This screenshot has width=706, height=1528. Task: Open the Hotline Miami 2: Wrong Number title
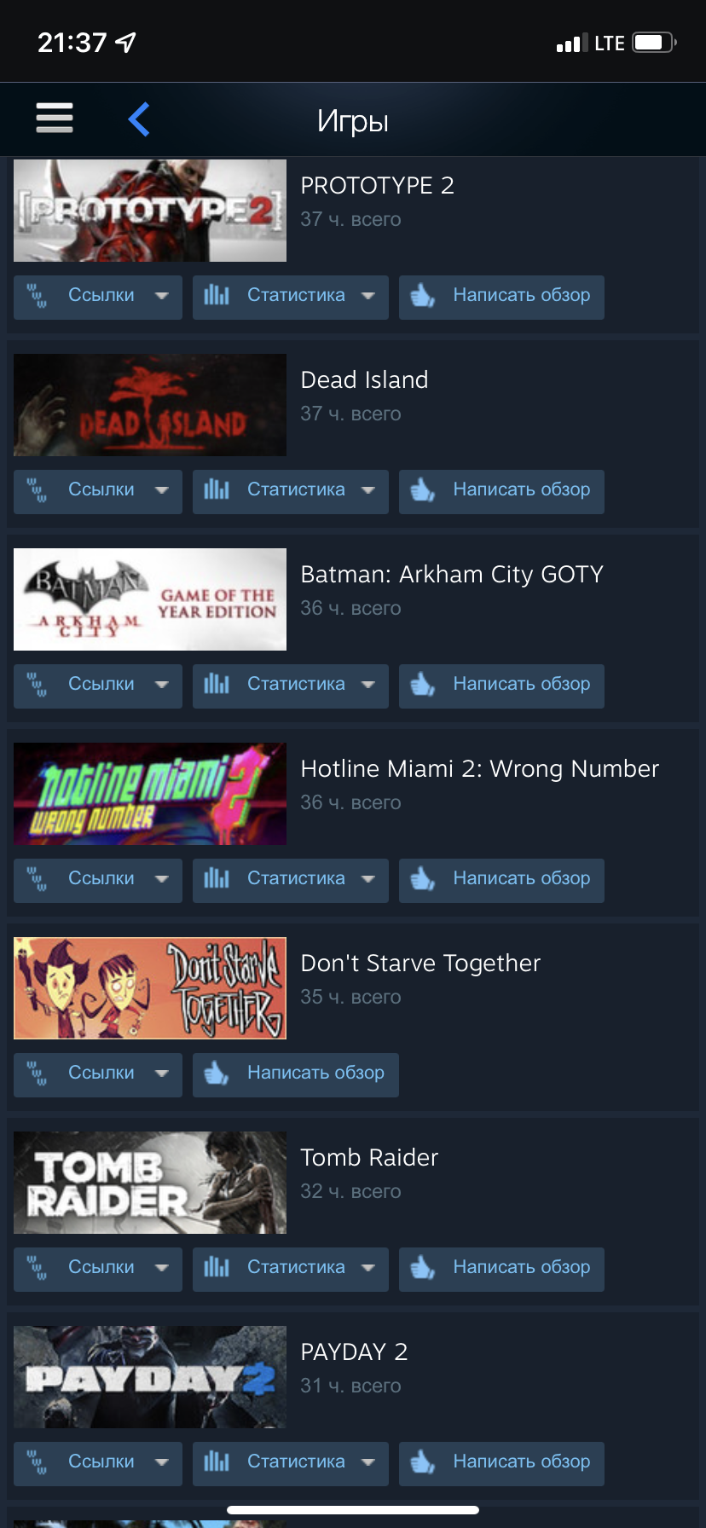[480, 769]
